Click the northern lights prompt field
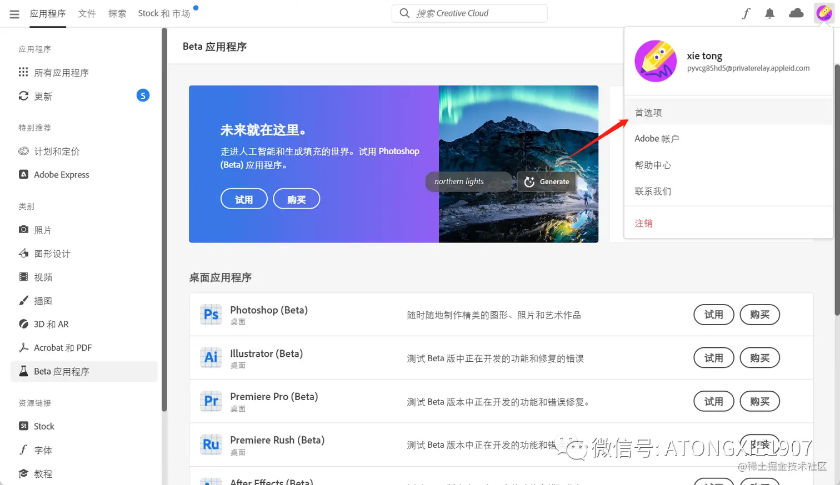Viewport: 840px width, 485px height. coord(468,181)
